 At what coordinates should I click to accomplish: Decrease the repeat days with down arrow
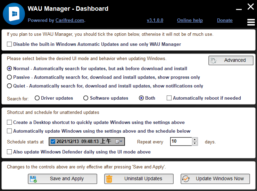[x=195, y=143]
